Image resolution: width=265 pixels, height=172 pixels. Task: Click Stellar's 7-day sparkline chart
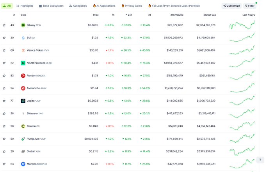[242, 151]
